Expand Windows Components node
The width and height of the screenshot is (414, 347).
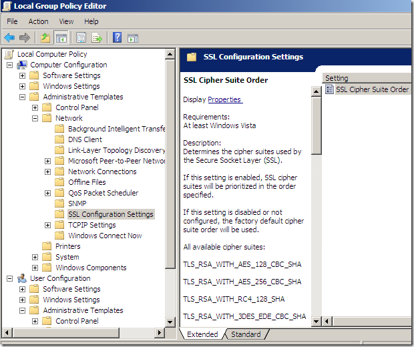tap(35, 268)
